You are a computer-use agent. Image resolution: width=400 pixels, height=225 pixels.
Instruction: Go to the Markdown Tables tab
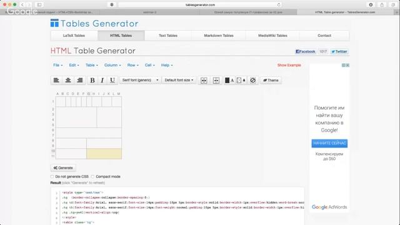click(219, 36)
